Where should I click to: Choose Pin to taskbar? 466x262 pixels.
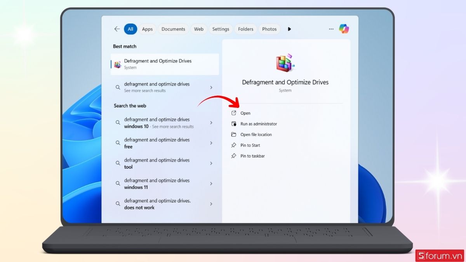pos(253,156)
